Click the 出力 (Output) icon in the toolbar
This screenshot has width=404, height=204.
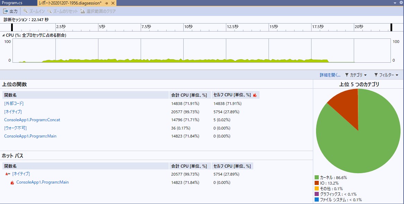6,11
